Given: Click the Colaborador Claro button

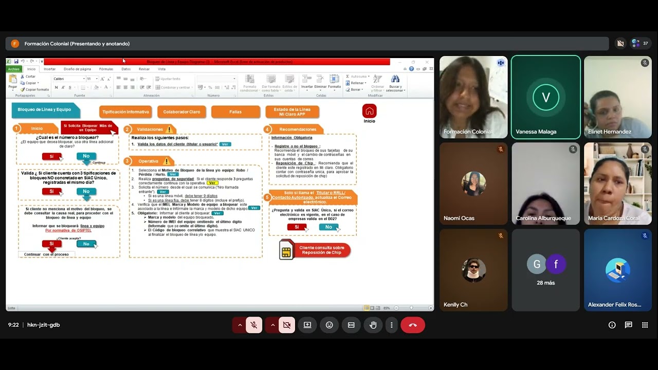Looking at the screenshot, I should point(181,112).
